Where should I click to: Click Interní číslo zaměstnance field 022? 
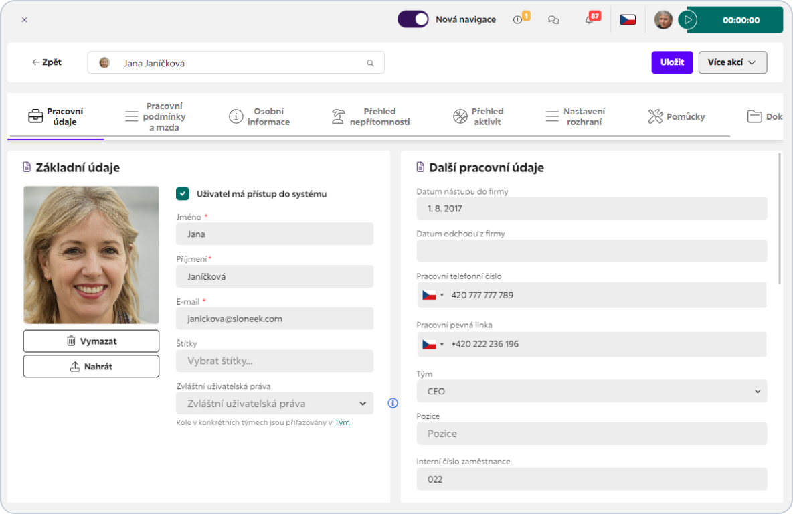[592, 479]
